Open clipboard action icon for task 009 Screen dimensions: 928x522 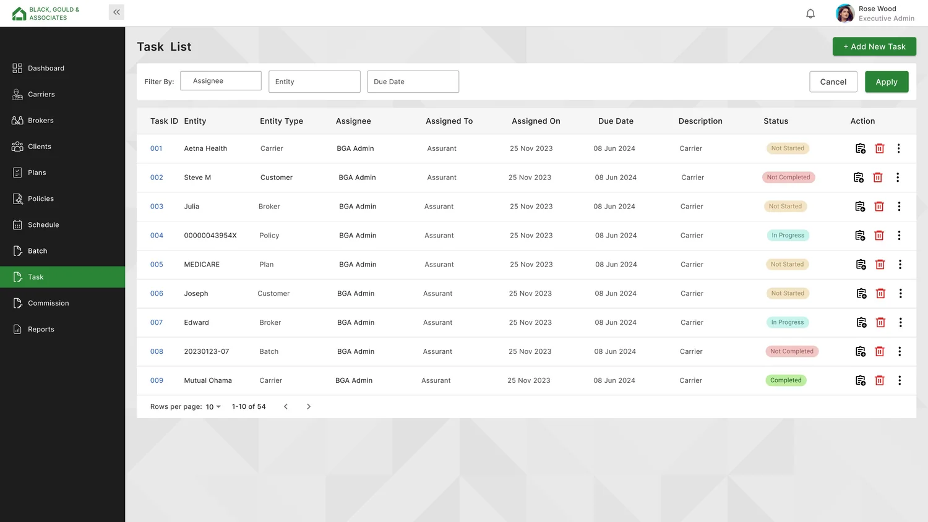[861, 380]
